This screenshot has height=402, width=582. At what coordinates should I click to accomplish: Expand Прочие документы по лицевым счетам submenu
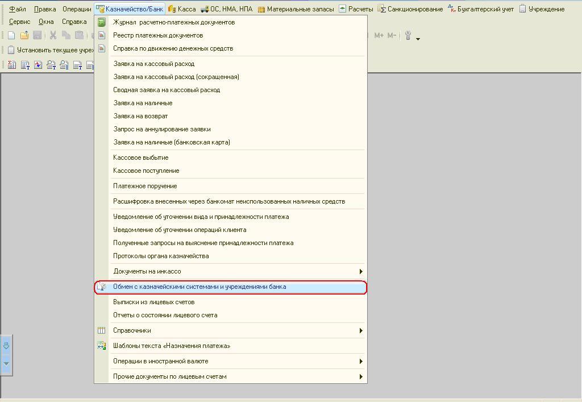click(360, 376)
